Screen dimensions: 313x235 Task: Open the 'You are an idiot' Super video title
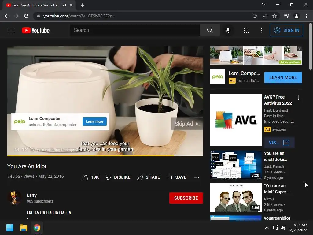[x=276, y=189]
